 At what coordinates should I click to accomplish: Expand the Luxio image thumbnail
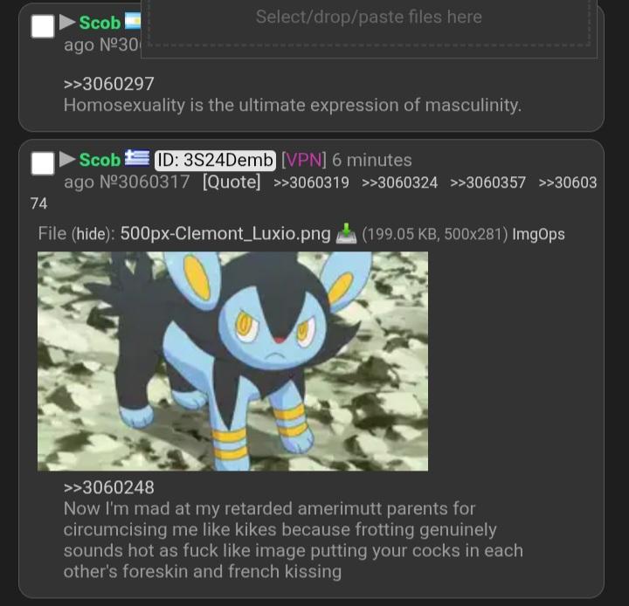point(232,361)
